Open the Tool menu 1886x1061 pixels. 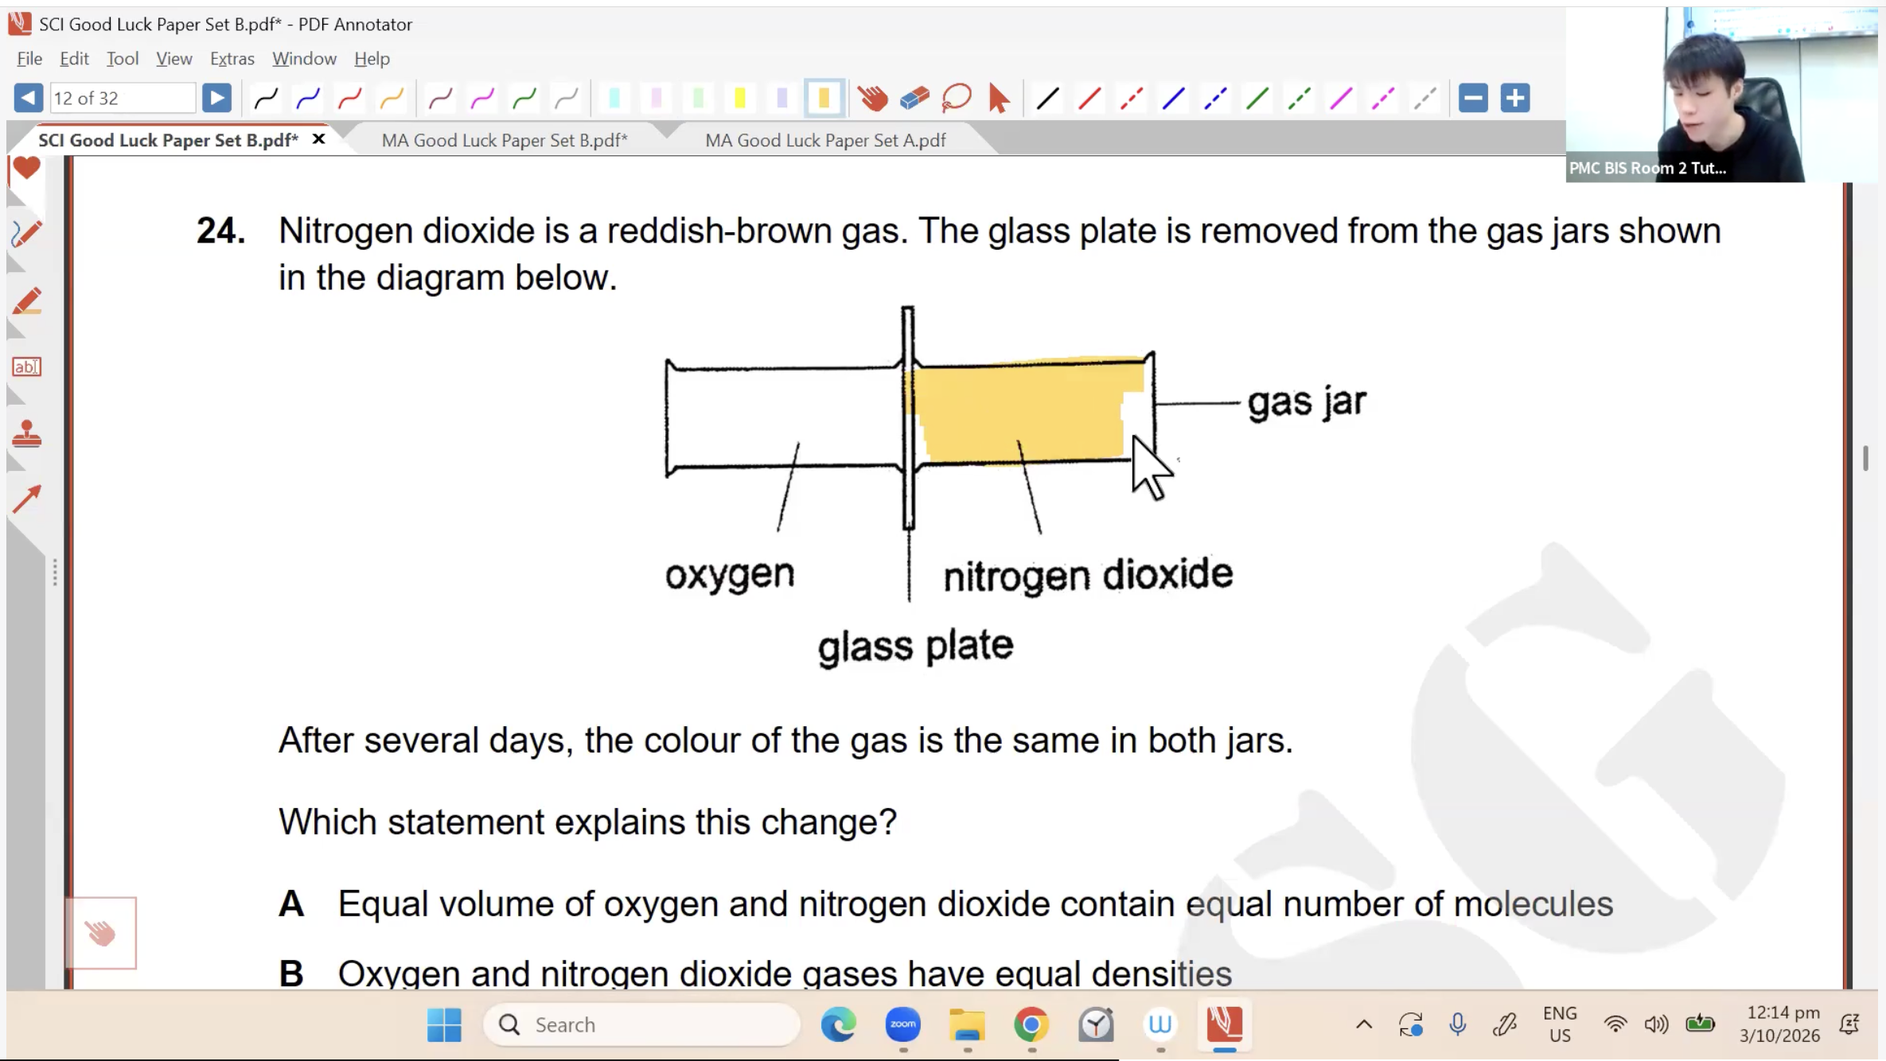pyautogui.click(x=123, y=59)
